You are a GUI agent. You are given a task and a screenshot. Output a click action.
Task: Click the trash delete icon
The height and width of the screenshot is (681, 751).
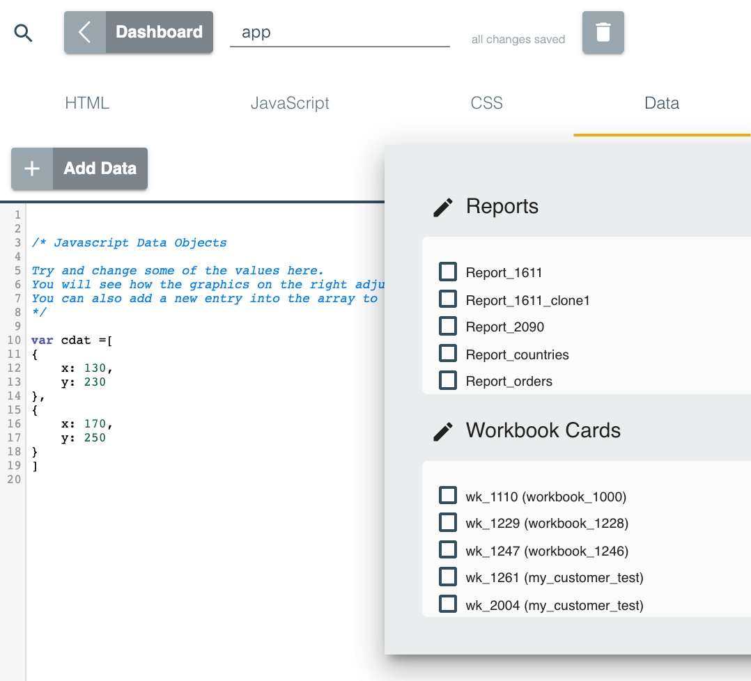pyautogui.click(x=603, y=32)
